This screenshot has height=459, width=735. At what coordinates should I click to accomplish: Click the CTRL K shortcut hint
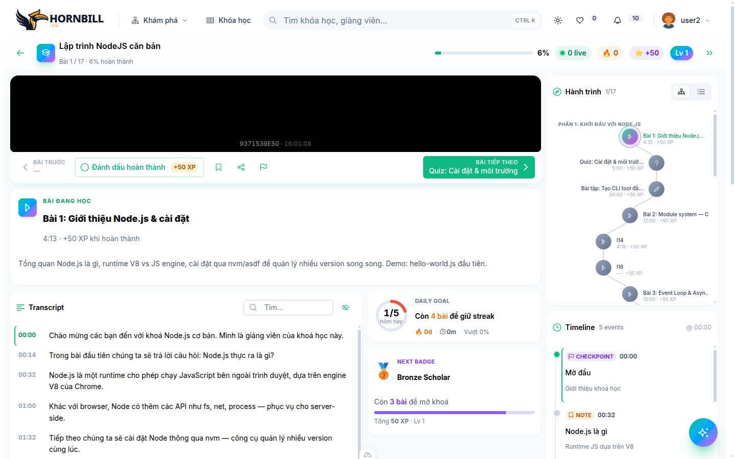pyautogui.click(x=525, y=20)
